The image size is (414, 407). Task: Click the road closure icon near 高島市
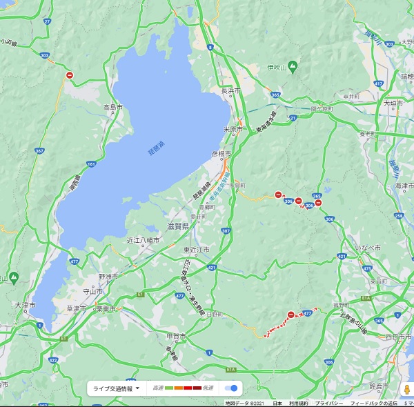click(69, 75)
